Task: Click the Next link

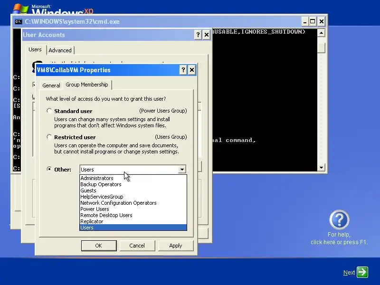Action: point(349,273)
